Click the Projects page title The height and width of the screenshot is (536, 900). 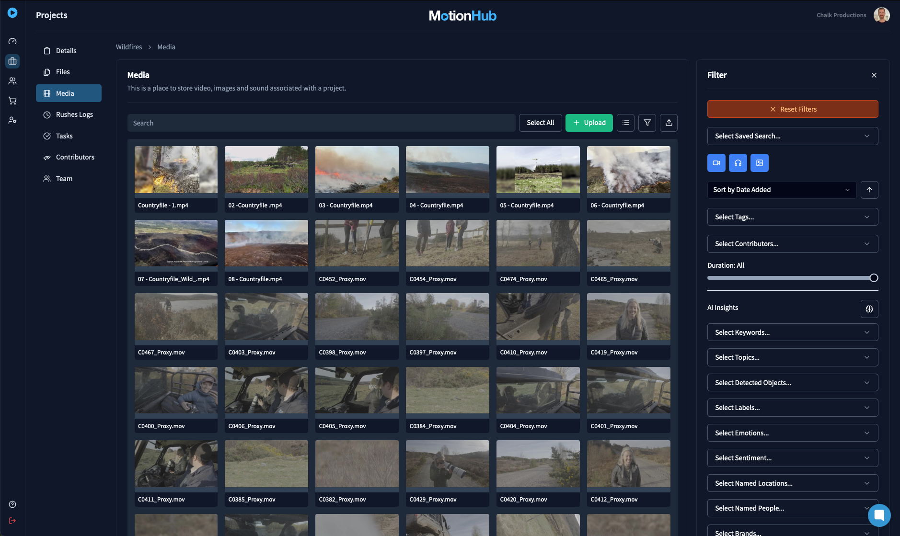52,15
